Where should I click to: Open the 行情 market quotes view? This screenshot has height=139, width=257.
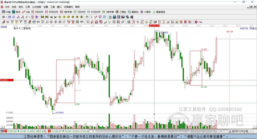(6, 12)
